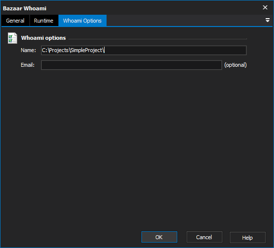Click the 'Whoami options' section heading

[44, 38]
